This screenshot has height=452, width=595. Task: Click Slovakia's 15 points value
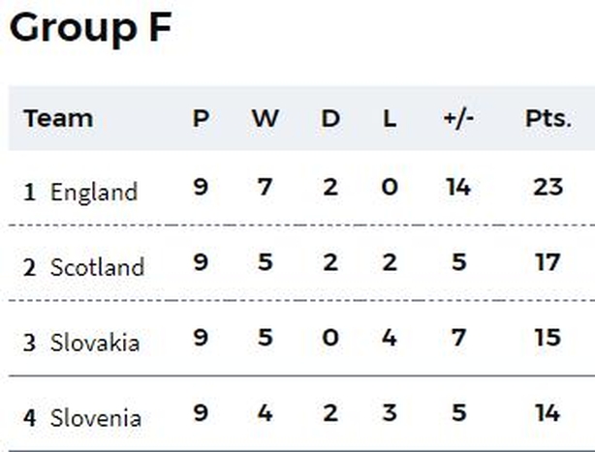click(x=548, y=337)
